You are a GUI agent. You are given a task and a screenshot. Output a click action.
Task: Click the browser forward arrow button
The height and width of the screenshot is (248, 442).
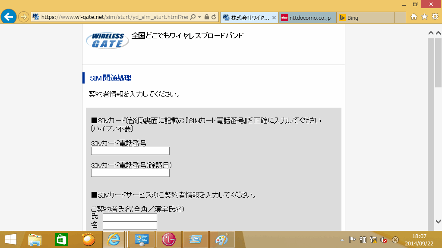(24, 17)
